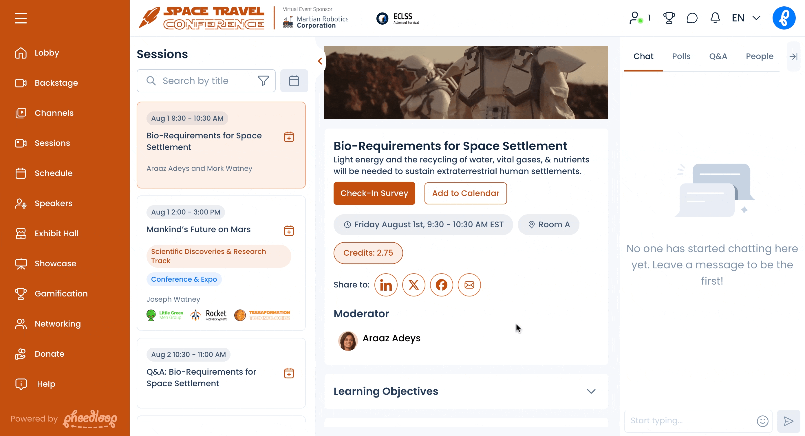Open Exhibit Hall from sidebar
Viewport: 805px width, 436px height.
point(56,233)
